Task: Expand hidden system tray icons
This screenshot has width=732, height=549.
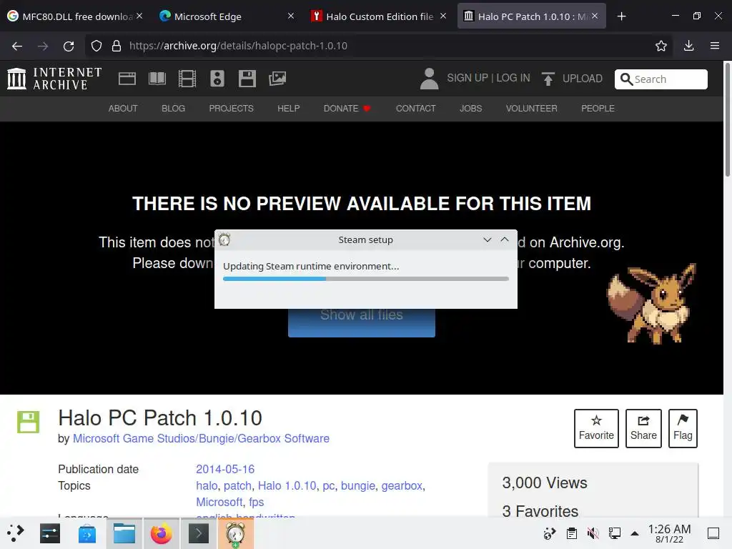Action: tap(635, 533)
